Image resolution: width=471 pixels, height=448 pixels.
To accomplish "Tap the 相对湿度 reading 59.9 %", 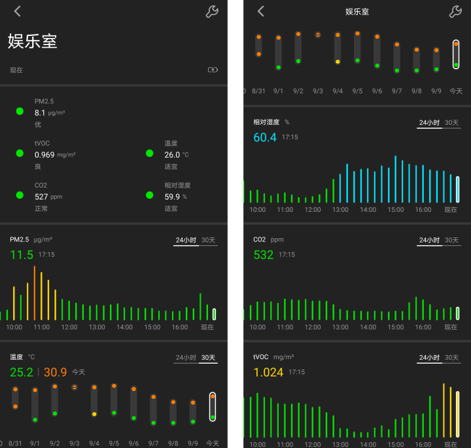I will click(x=176, y=197).
